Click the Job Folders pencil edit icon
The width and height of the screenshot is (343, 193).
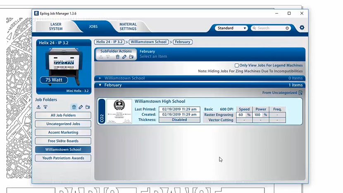click(81, 107)
